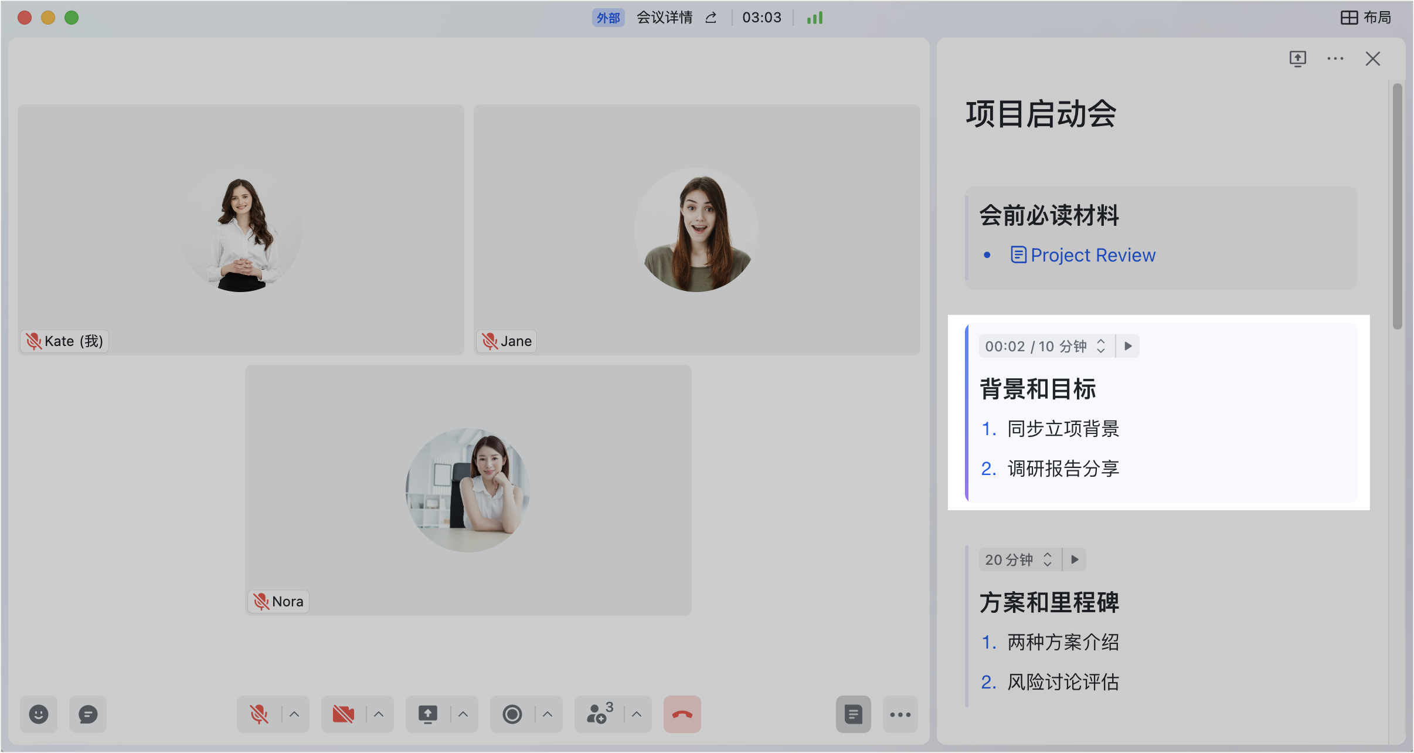Select agenda item 风险讨论评估

tap(1063, 682)
